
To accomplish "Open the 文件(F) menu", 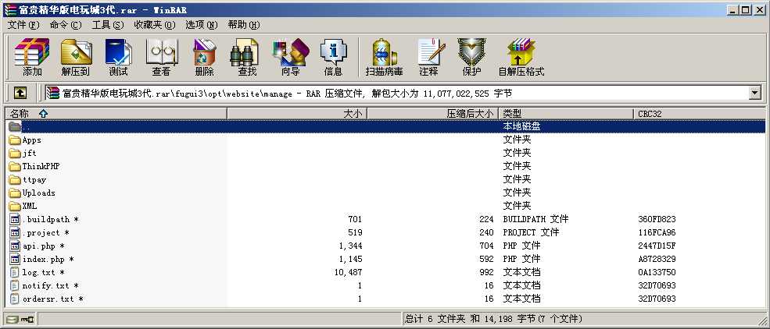I will point(23,24).
